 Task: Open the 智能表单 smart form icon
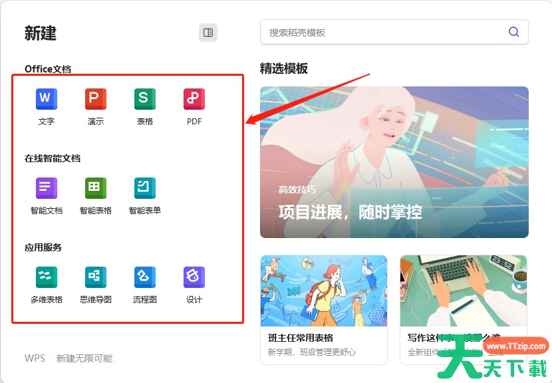[x=145, y=188]
